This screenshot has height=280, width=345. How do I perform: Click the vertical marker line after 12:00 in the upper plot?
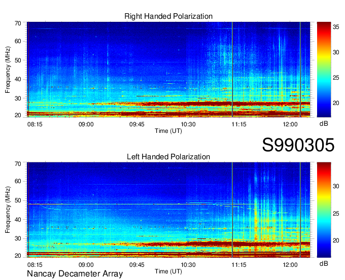pos(300,69)
